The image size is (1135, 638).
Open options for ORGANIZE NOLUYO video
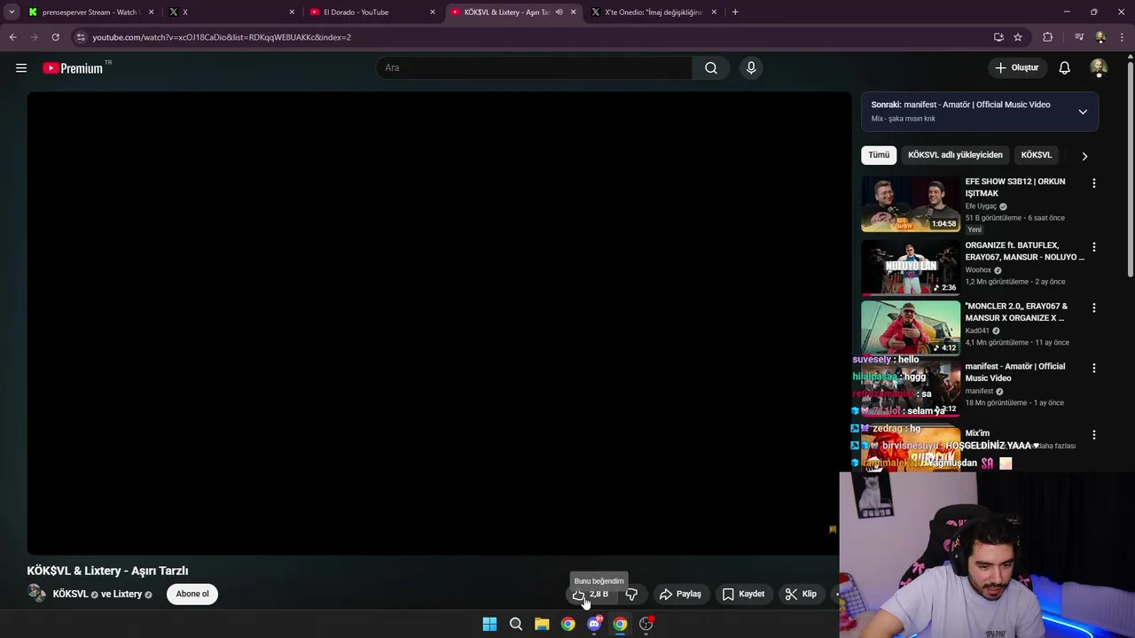(1093, 247)
